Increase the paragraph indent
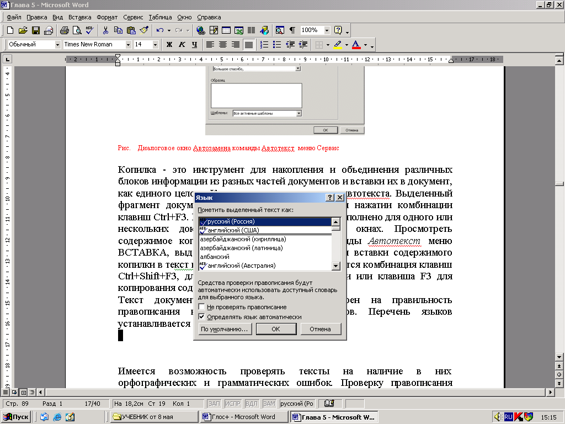565x424 pixels. tap(303, 44)
